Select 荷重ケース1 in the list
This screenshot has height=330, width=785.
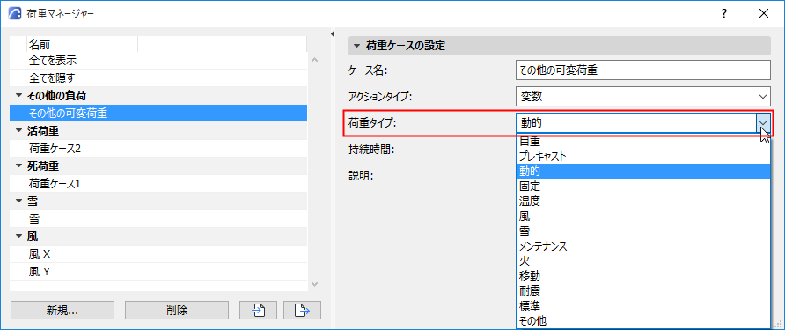point(158,183)
